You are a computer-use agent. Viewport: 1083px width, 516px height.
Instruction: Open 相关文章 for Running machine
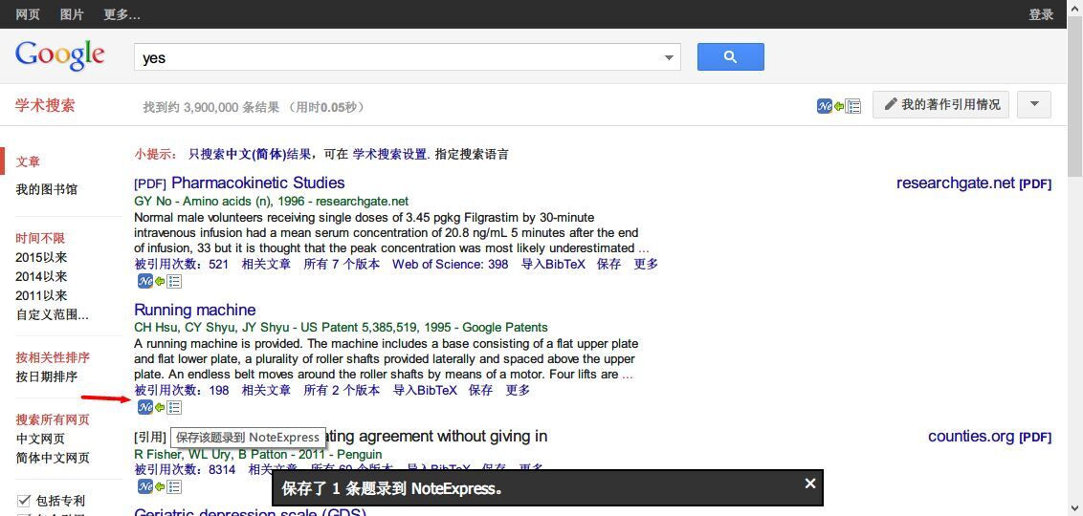266,391
